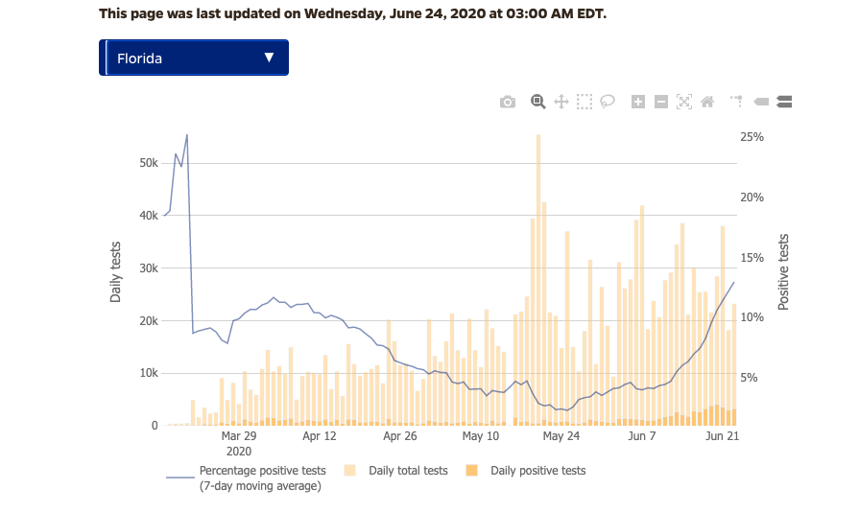The image size is (859, 512).
Task: Click the Jun 21 x-axis label
Action: pos(721,435)
